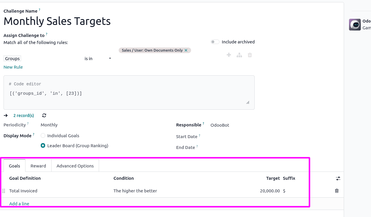Click the New Rule link
The width and height of the screenshot is (371, 217).
click(13, 67)
